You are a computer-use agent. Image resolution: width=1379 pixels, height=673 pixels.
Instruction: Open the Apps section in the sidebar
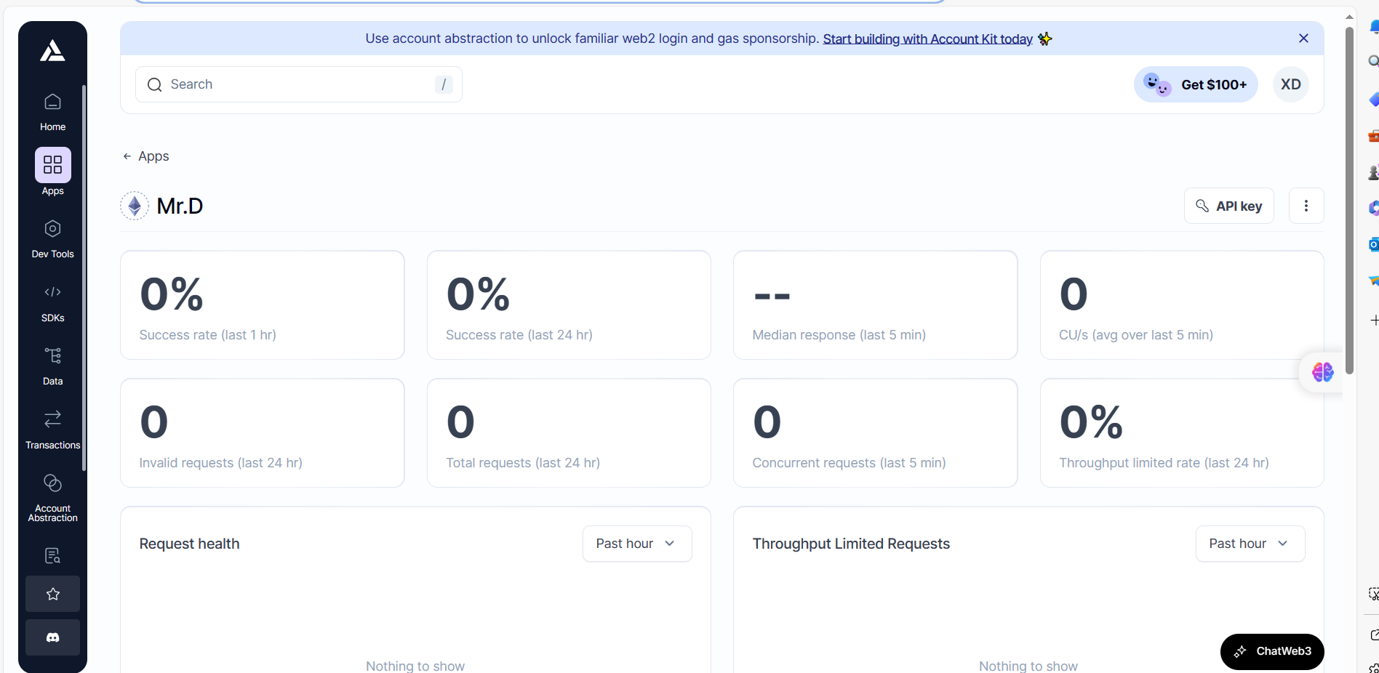pos(52,172)
